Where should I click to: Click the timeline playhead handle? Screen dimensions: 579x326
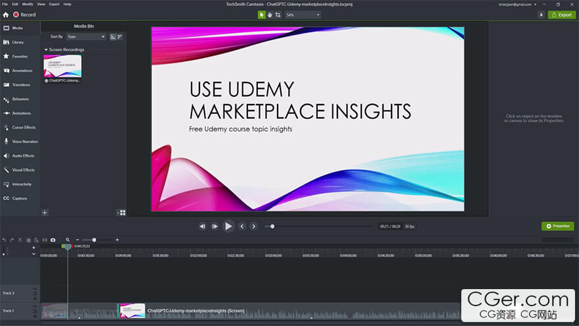(x=67, y=246)
